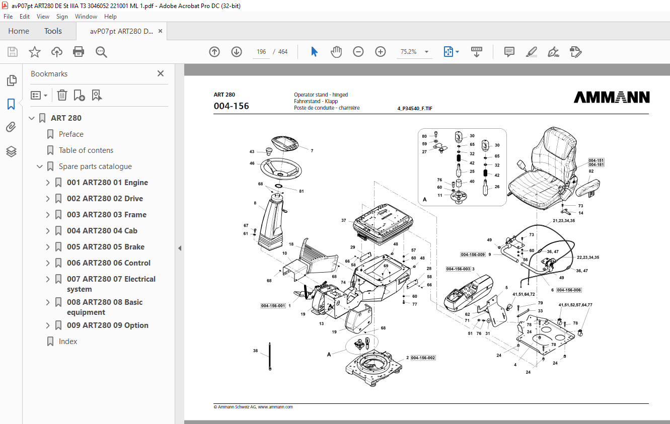Expand the 007 Electrical system bookmark
The image size is (670, 424).
[48, 279]
